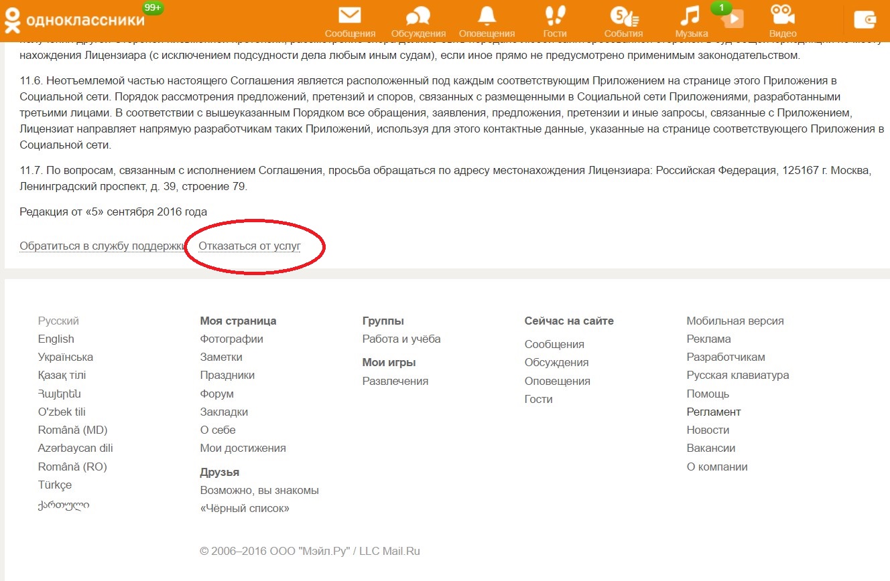Screen dimensions: 890x581
Task: Switch language to Українська
Action: tap(66, 357)
